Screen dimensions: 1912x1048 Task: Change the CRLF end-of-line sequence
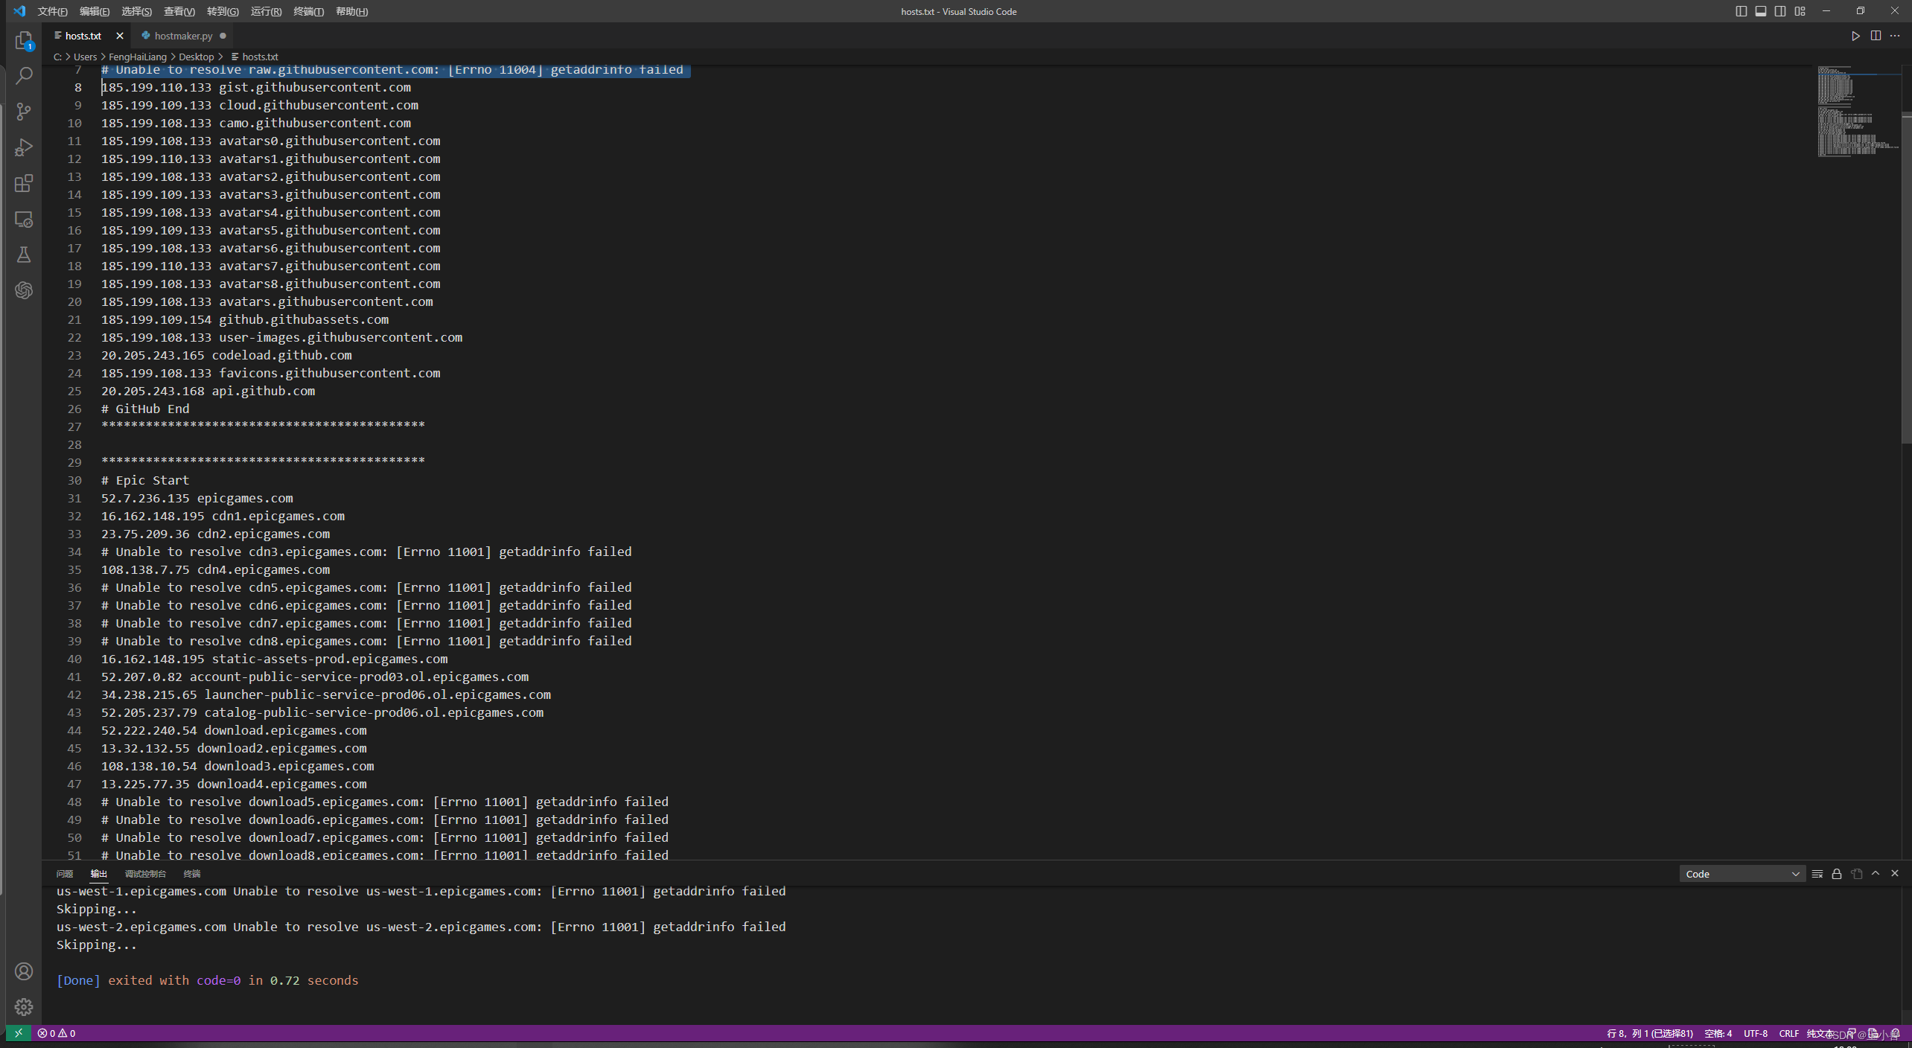pos(1788,1033)
